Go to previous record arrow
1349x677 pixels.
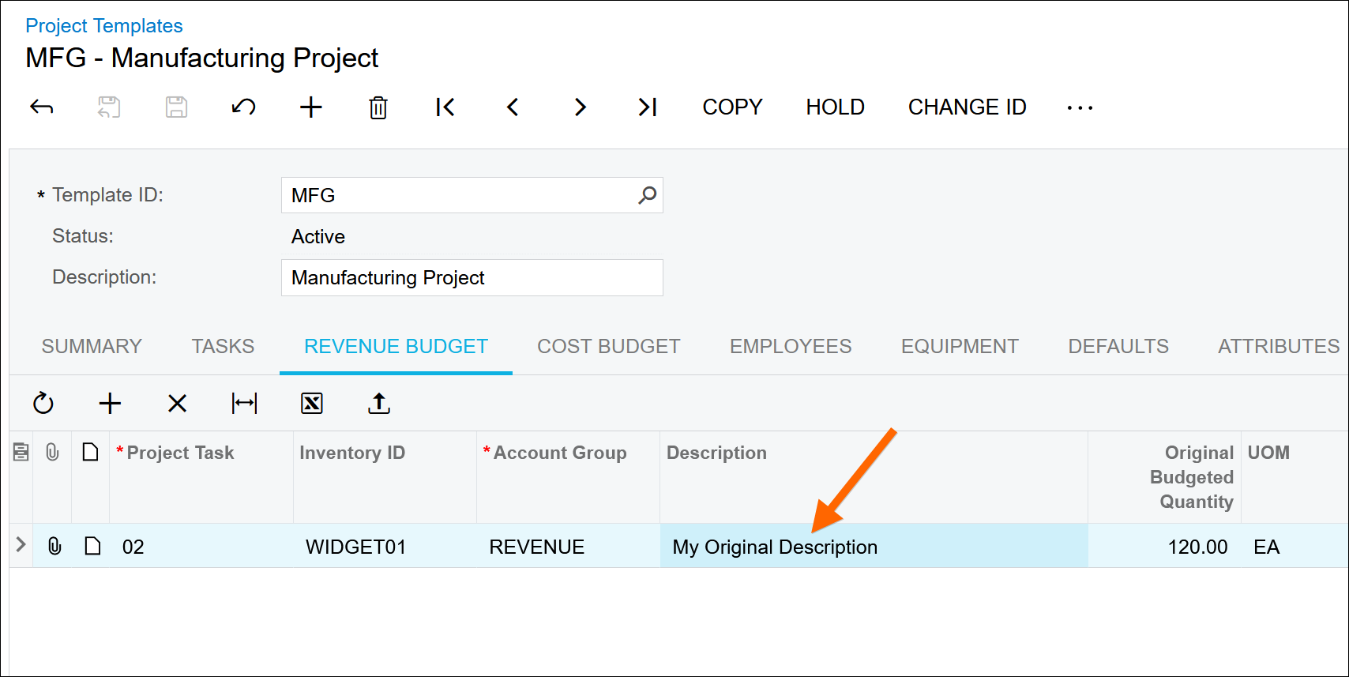tap(513, 107)
